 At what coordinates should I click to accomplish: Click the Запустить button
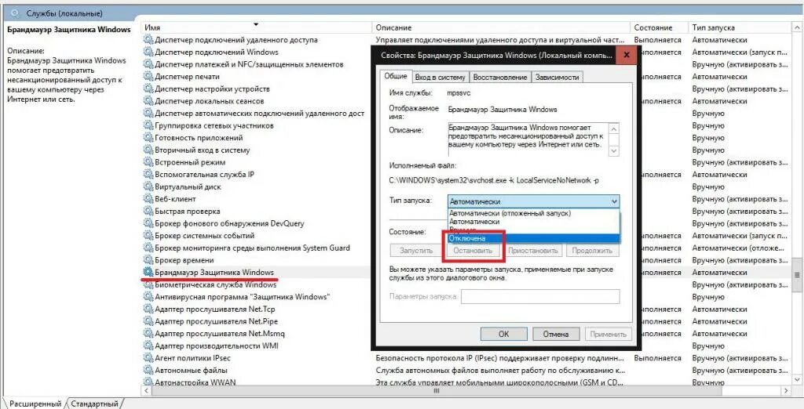[x=415, y=251]
